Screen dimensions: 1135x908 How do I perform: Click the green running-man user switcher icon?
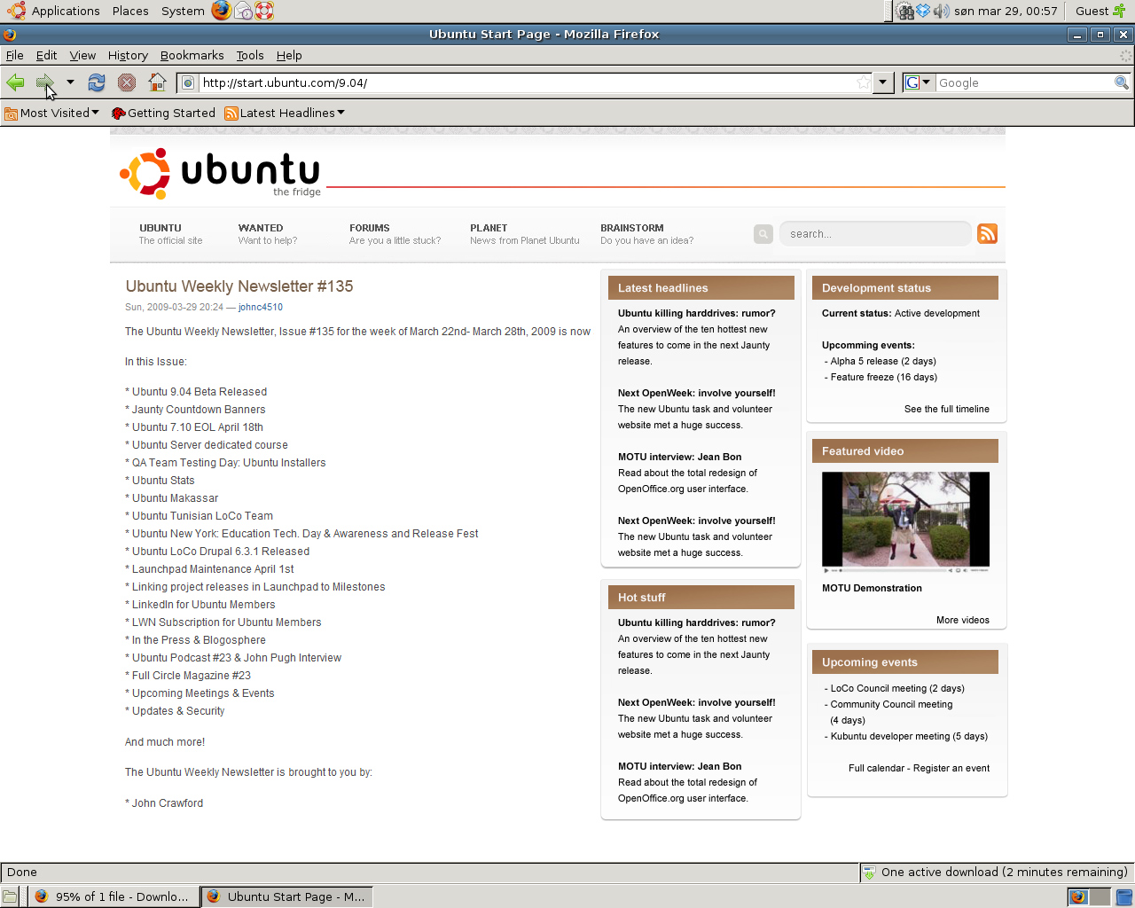point(1119,11)
